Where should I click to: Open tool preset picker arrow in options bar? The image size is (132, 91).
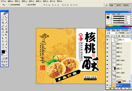pos(6,5)
